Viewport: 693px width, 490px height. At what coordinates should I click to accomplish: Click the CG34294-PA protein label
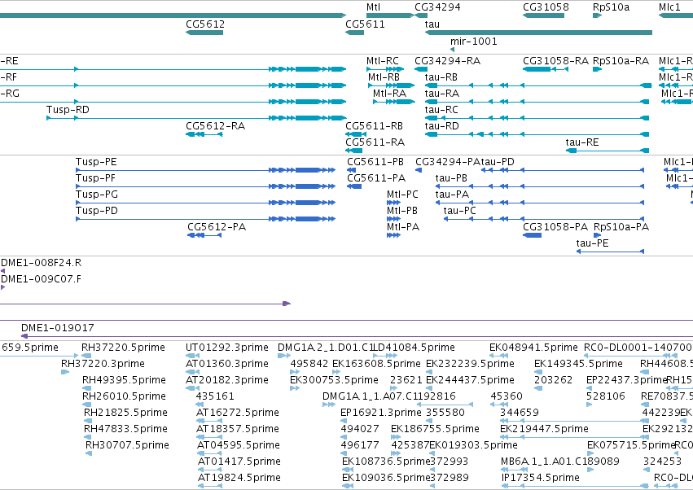[448, 162]
